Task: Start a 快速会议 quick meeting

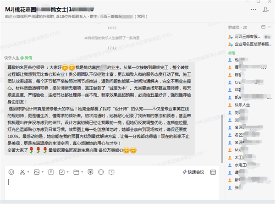Action: [193, 172]
